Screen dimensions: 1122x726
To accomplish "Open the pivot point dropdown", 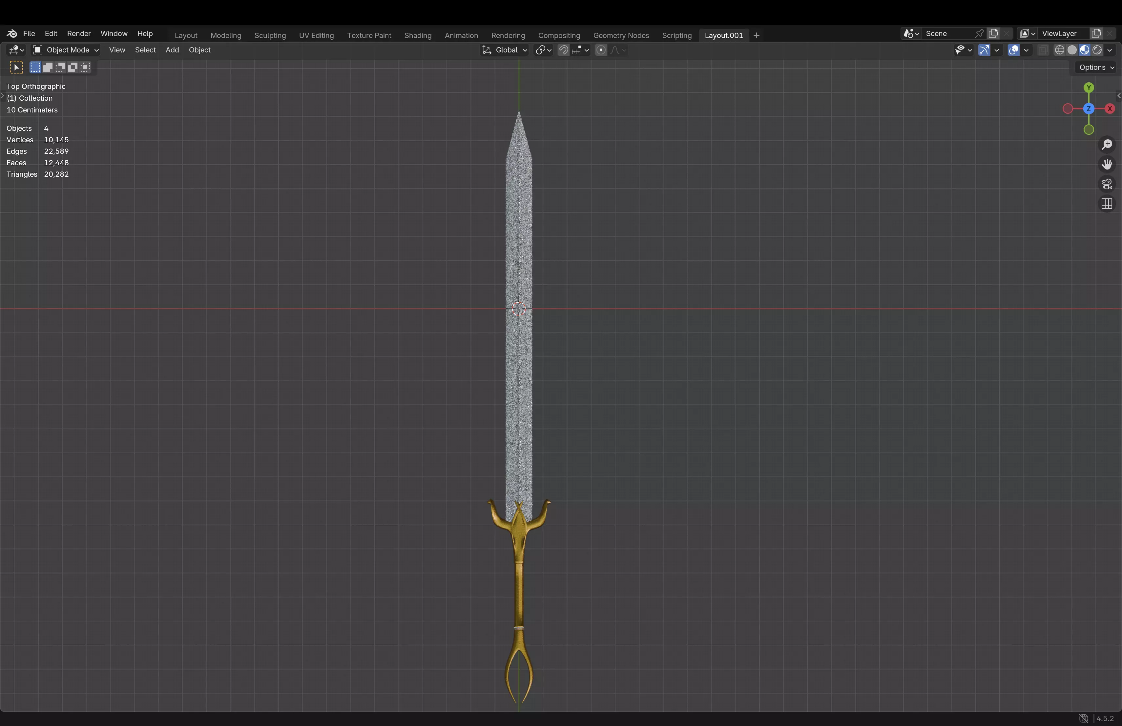I will (544, 50).
